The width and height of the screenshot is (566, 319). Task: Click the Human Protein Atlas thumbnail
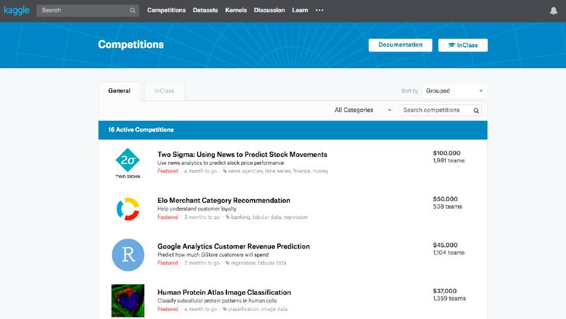tap(128, 301)
